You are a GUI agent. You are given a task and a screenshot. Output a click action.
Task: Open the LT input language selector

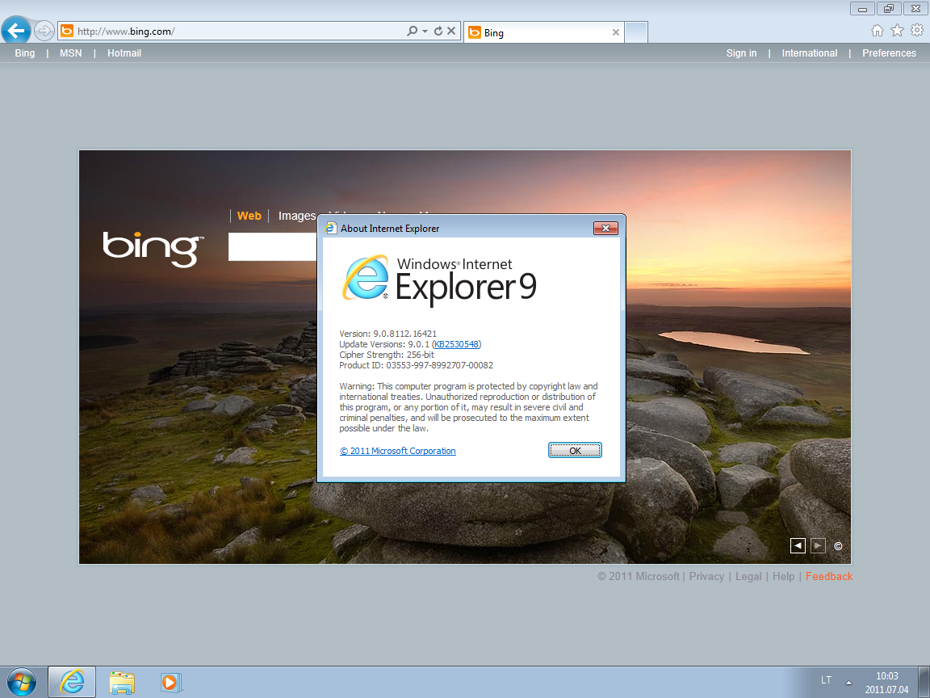[x=826, y=680]
